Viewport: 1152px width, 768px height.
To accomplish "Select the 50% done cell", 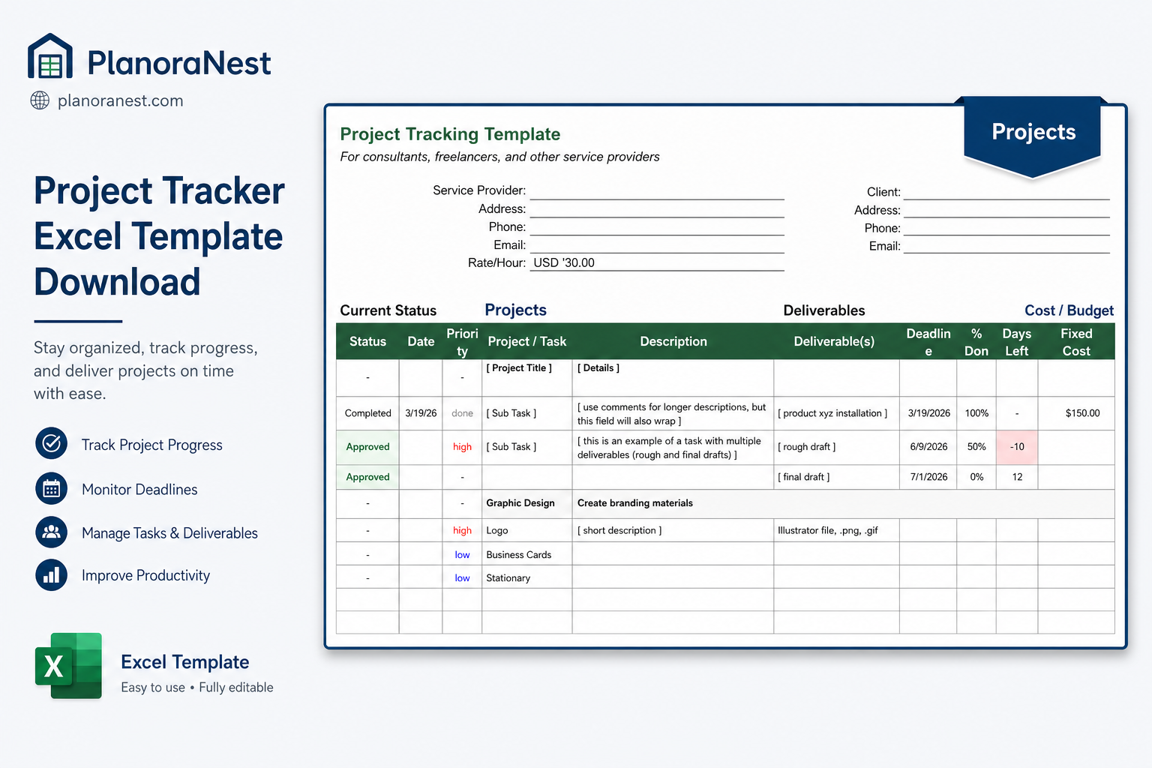I will coord(976,447).
